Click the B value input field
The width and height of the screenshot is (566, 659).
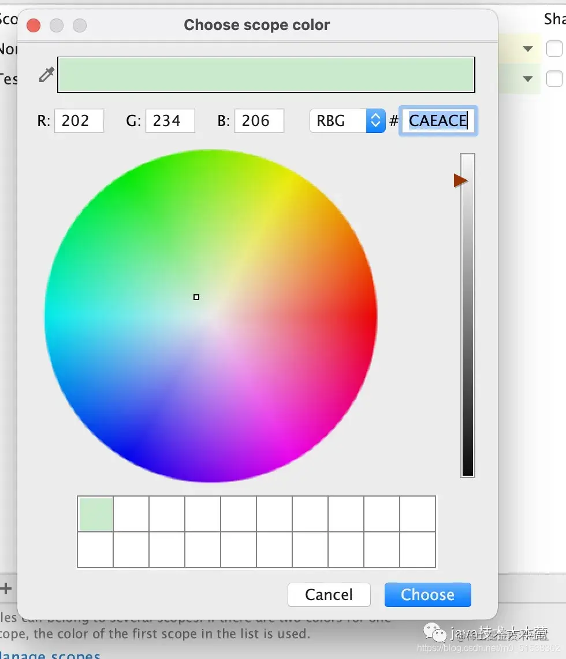pyautogui.click(x=259, y=121)
